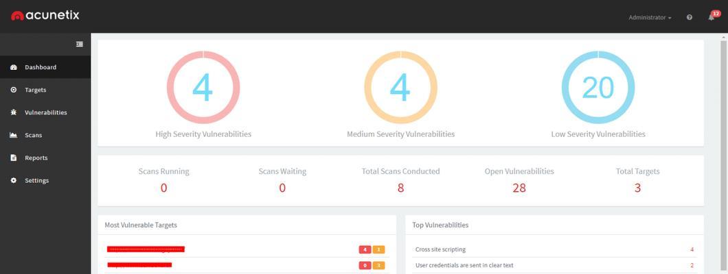Open the Reports menu item

(45, 158)
